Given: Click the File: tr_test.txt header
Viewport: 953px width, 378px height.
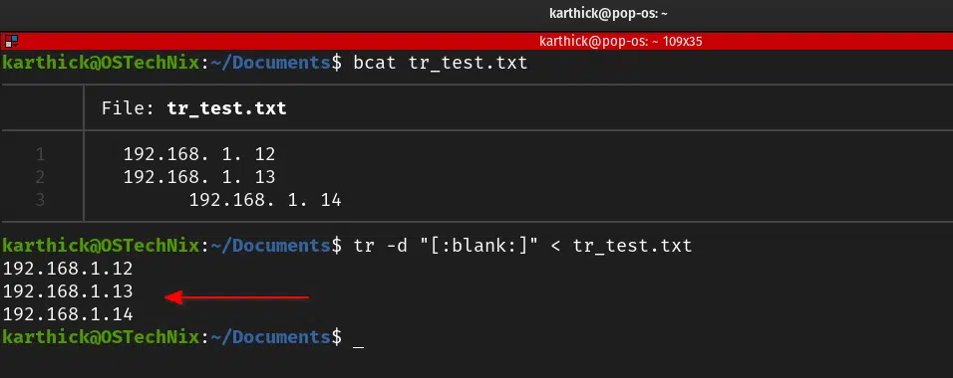Looking at the screenshot, I should click(x=193, y=108).
